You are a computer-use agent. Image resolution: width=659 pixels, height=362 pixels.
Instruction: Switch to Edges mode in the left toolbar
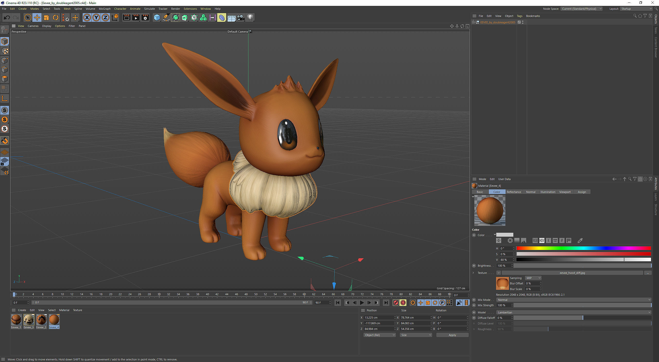pos(5,70)
